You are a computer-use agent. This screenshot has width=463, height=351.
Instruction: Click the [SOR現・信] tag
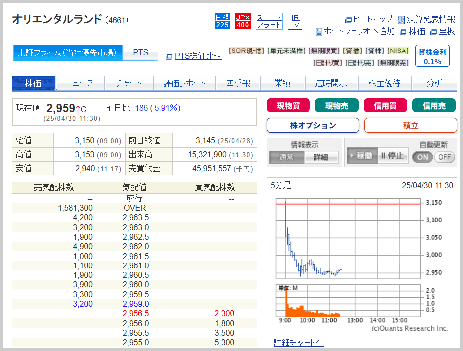pyautogui.click(x=247, y=51)
